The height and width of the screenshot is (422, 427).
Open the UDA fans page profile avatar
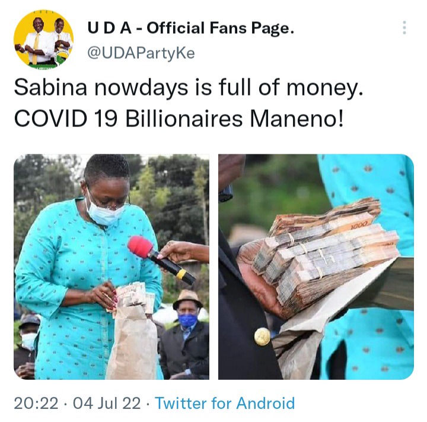point(43,40)
